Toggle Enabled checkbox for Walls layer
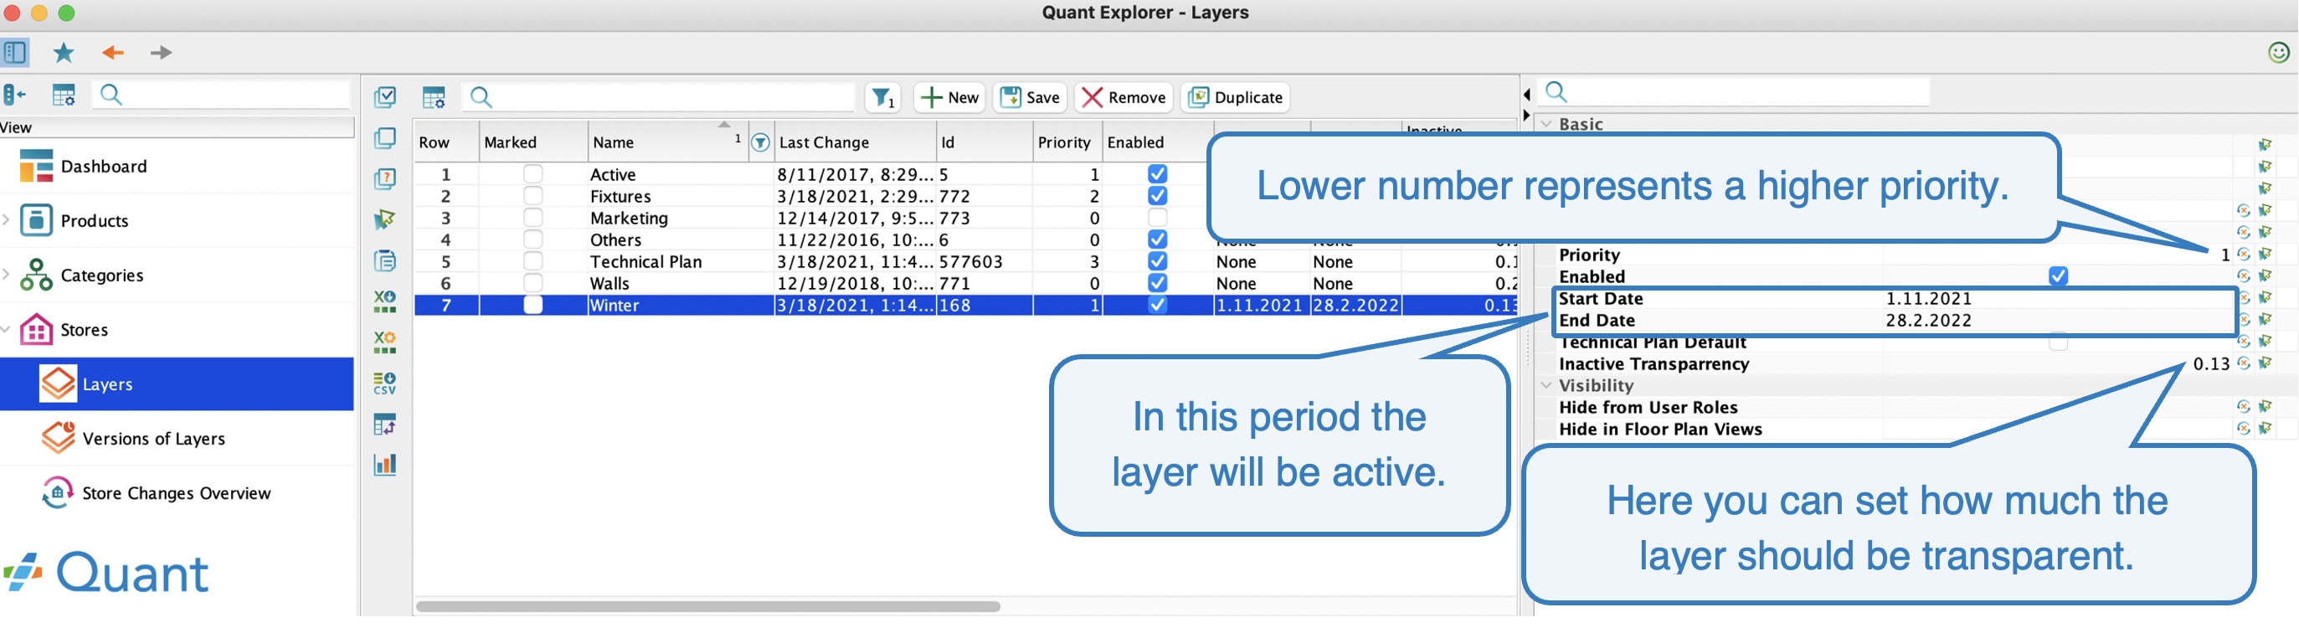The height and width of the screenshot is (628, 2299). point(1158,284)
